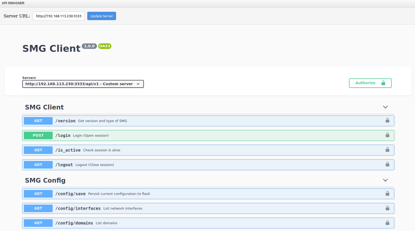The height and width of the screenshot is (231, 415).
Task: Click the lock icon on /version endpoint
Action: tap(387, 120)
